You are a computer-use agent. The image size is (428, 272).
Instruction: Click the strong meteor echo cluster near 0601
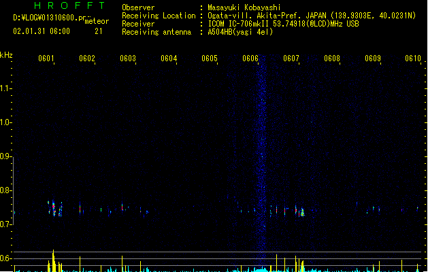click(x=55, y=209)
